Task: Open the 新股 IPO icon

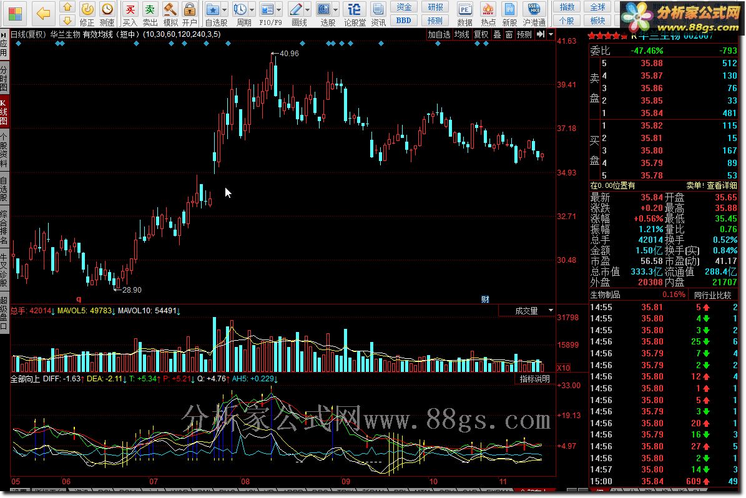Action: 509,14
